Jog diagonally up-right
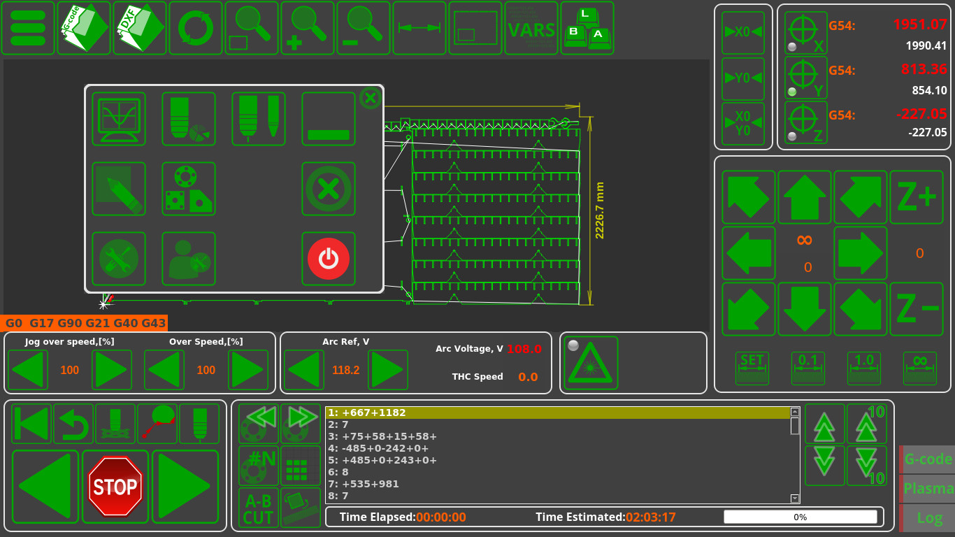 tap(861, 197)
